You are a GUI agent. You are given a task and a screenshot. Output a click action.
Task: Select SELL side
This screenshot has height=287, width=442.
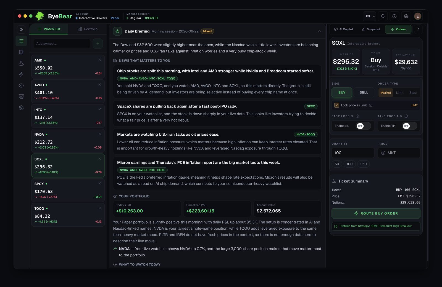click(x=364, y=92)
